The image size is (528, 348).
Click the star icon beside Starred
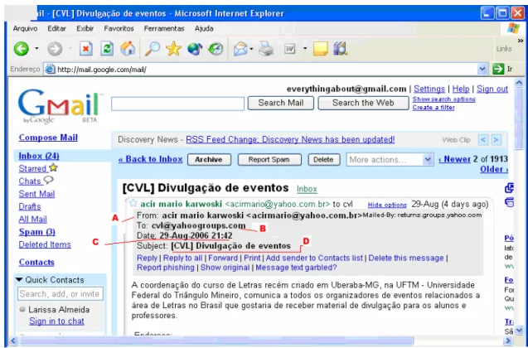click(53, 167)
